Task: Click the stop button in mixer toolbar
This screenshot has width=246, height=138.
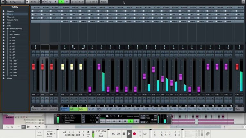Action: tap(55, 2)
